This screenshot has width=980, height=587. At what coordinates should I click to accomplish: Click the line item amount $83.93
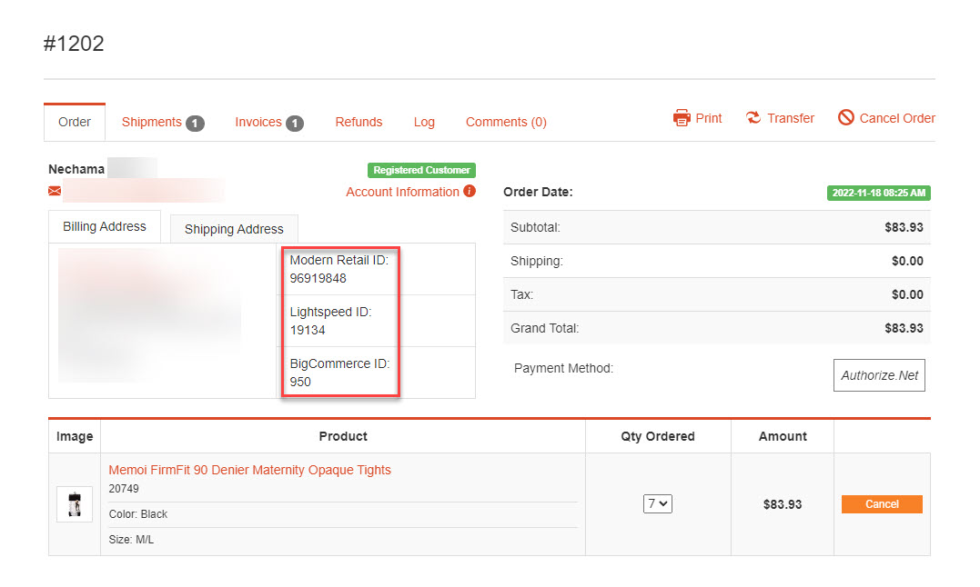click(x=783, y=504)
